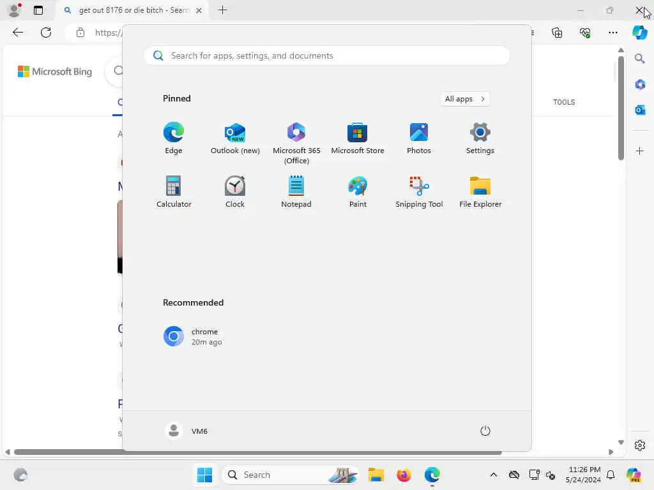The height and width of the screenshot is (490, 654).
Task: Go back in Edge browser
Action: pos(17,33)
